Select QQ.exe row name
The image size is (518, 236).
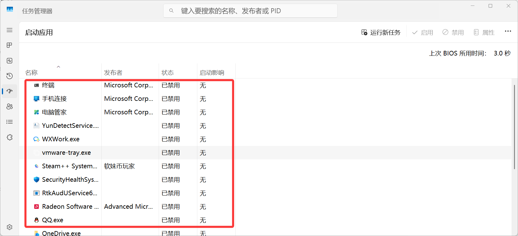52,220
